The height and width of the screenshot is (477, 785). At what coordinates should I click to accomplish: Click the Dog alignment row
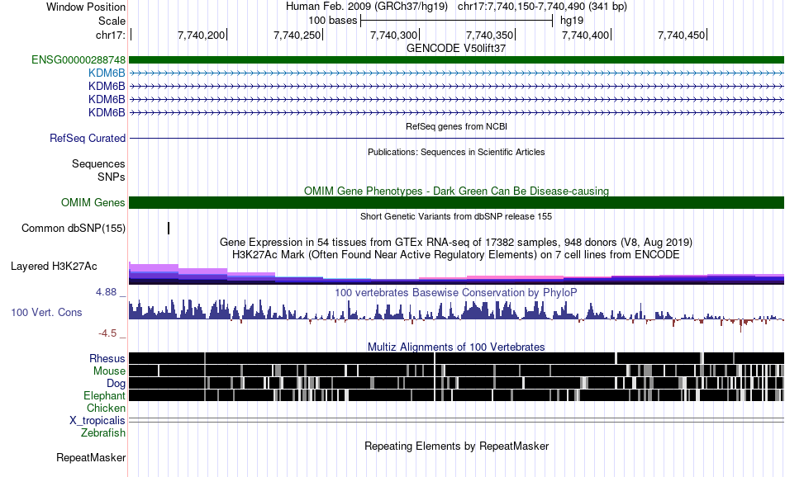[457, 383]
